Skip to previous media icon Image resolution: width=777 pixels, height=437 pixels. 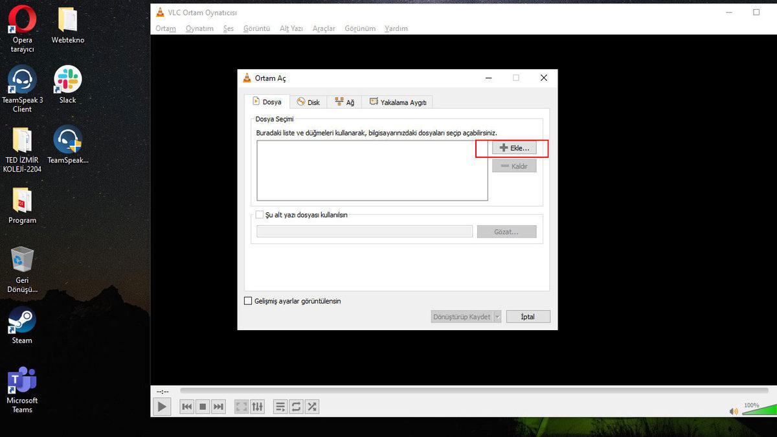186,407
